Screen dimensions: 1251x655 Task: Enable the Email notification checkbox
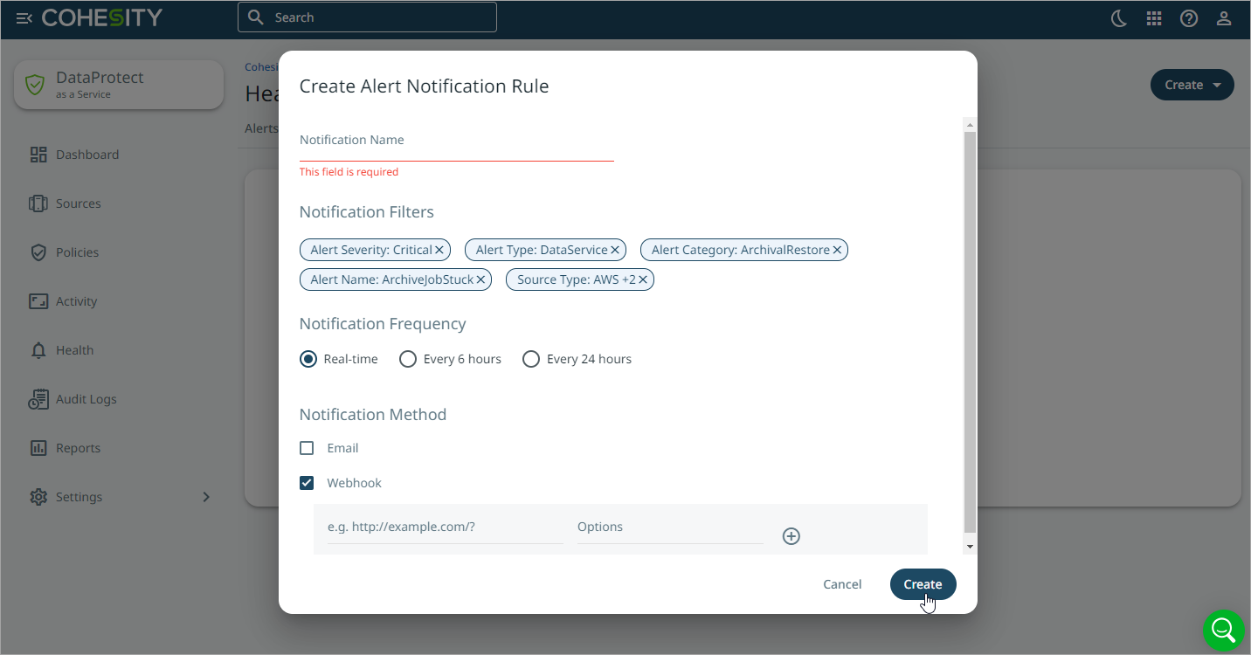pos(307,448)
